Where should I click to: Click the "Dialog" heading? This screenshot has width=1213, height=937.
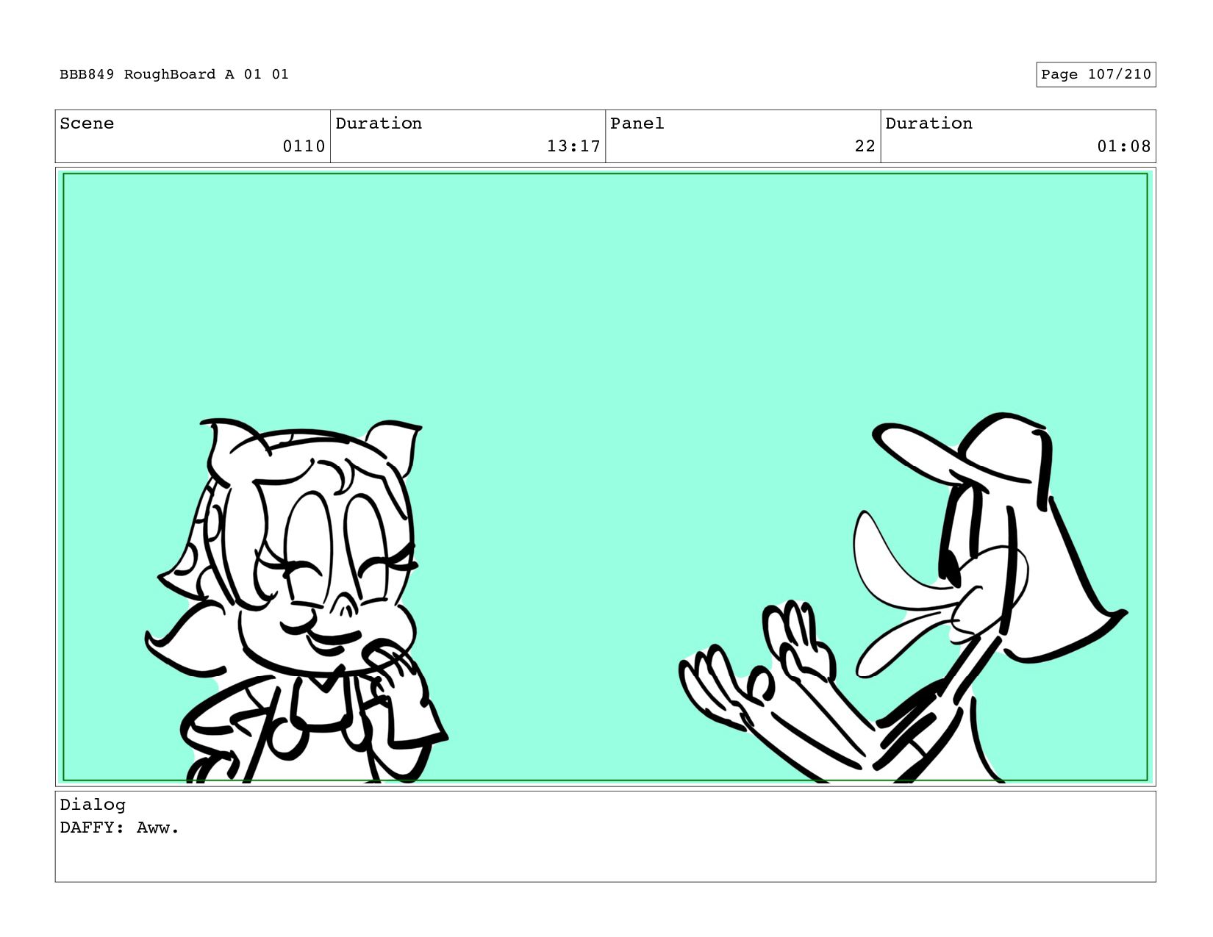coord(93,805)
